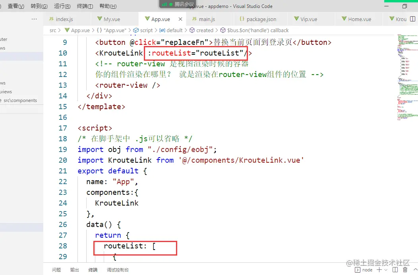Click the 'routeList: [' code text
Screen dimensions: 418x275
[130, 246]
